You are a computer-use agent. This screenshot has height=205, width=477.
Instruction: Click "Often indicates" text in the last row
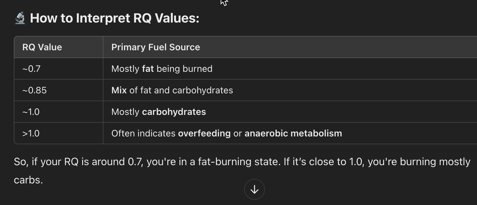143,133
